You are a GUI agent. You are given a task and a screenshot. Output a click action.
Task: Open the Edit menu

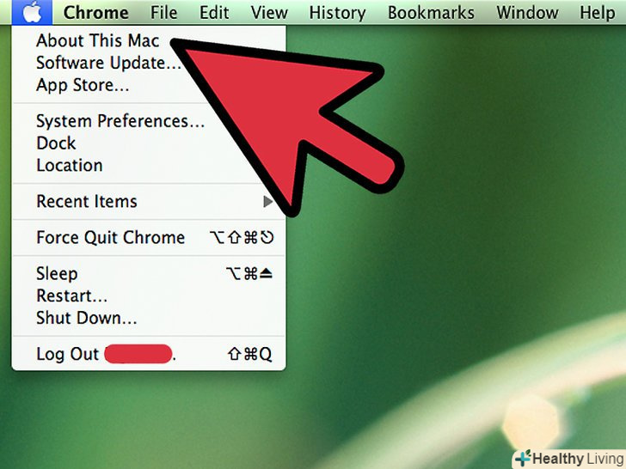pos(214,12)
